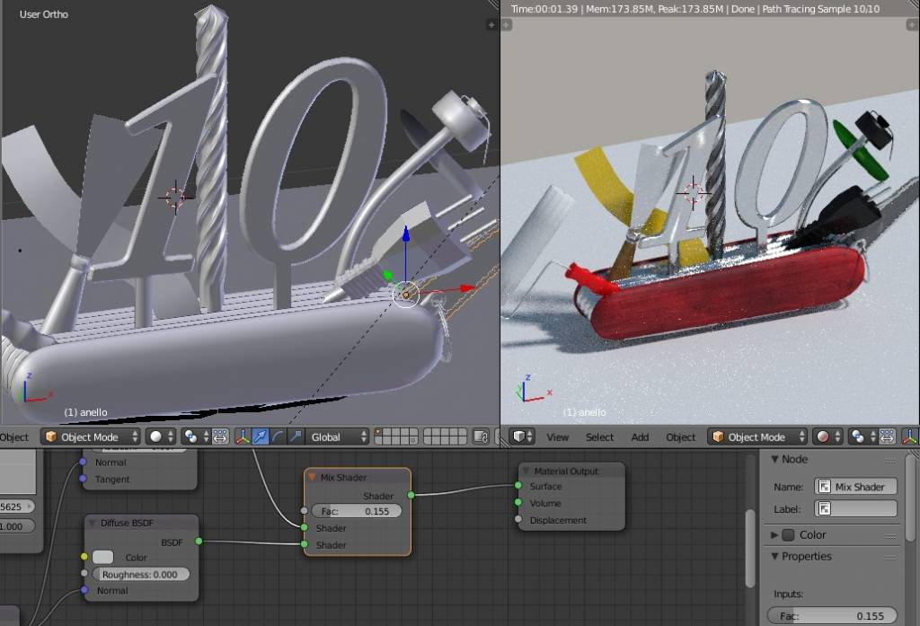Image resolution: width=920 pixels, height=626 pixels.
Task: Open the editor type selector in right viewport
Action: 522,437
